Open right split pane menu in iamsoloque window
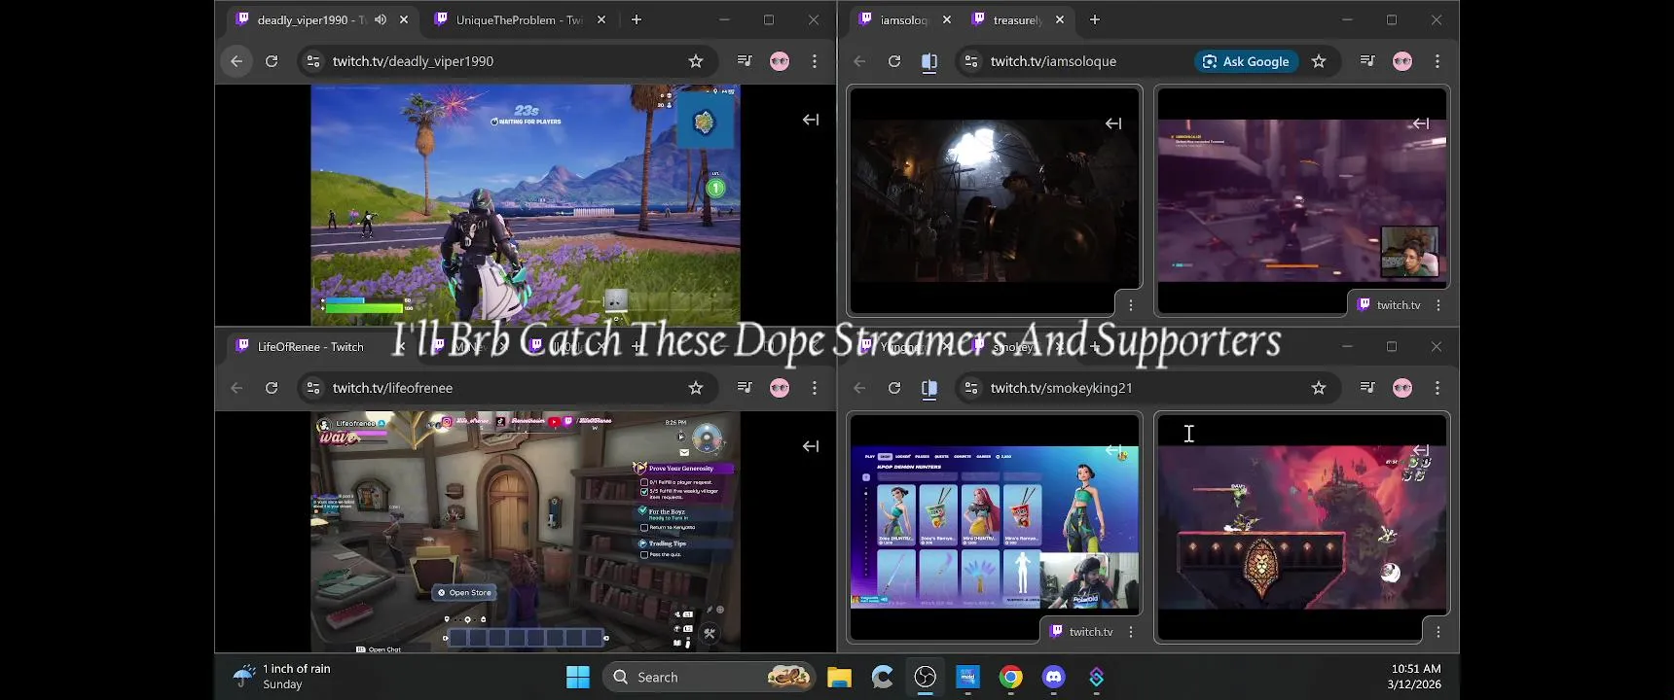The height and width of the screenshot is (700, 1674). point(1438,305)
